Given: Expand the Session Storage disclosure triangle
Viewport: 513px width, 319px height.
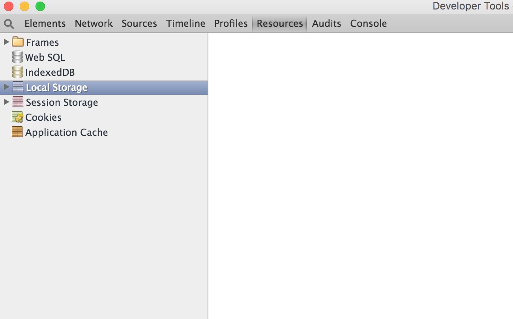Looking at the screenshot, I should (6, 102).
